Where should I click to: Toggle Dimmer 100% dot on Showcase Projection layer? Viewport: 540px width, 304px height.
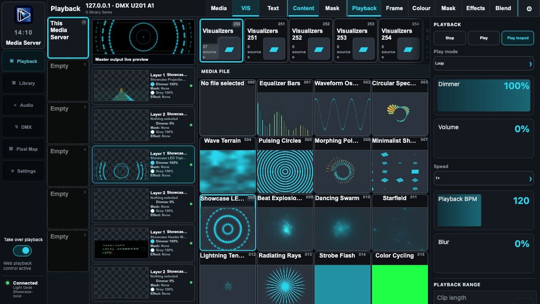[x=153, y=84]
